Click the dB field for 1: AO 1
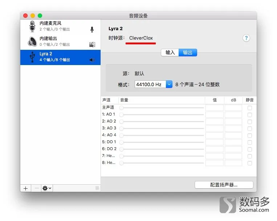Viewport: 277px width, 221px height. pyautogui.click(x=233, y=114)
